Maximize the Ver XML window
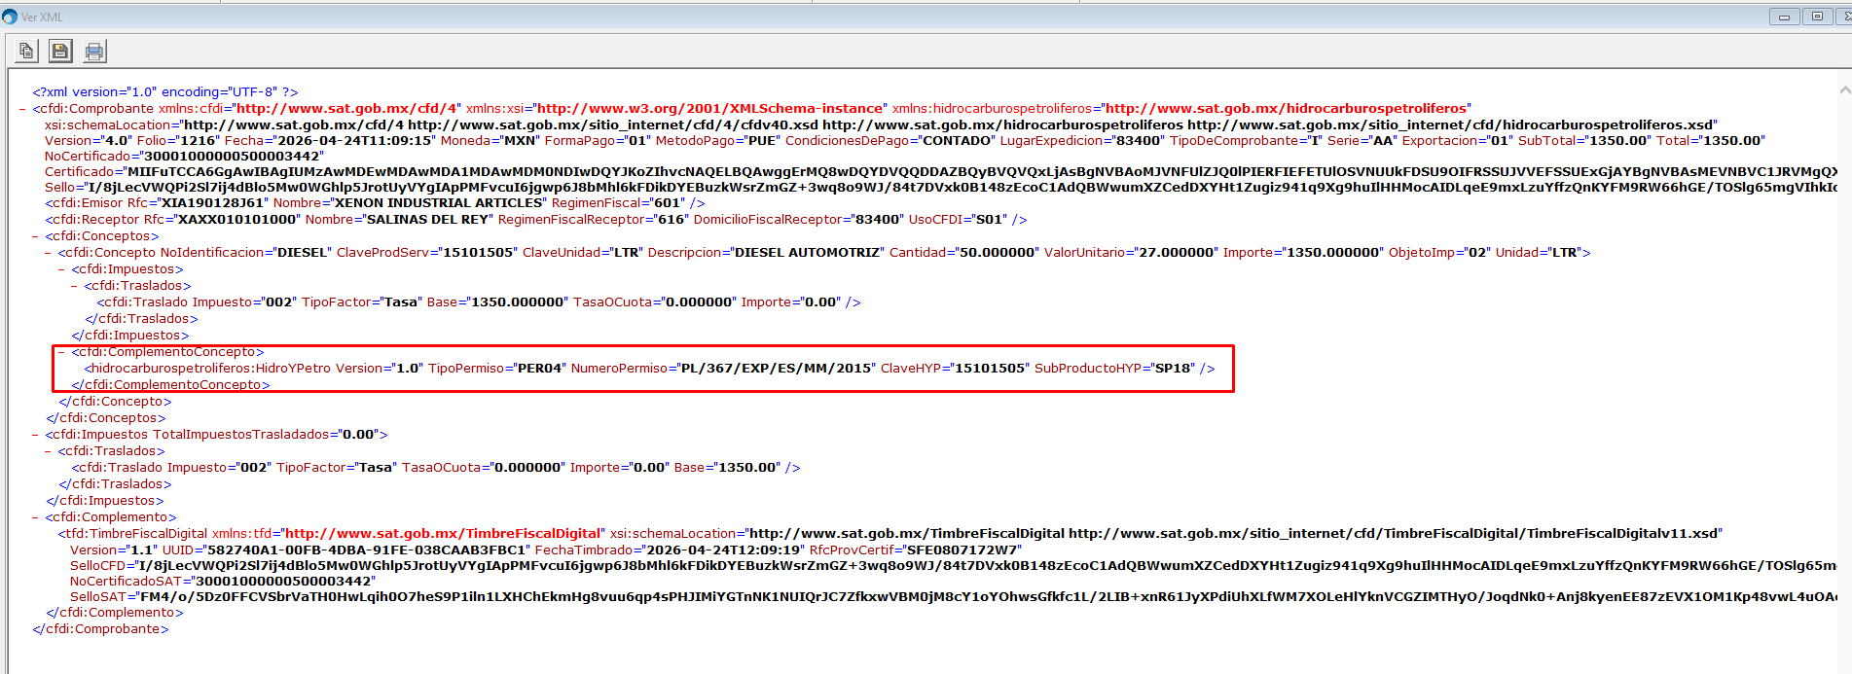The image size is (1852, 674). click(x=1816, y=17)
